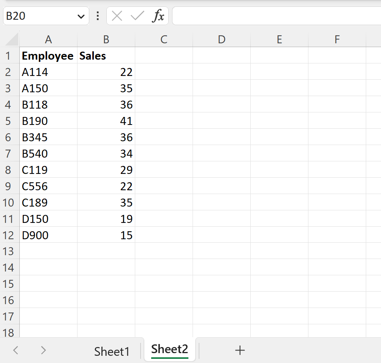Add a new sheet with plus button
This screenshot has height=363, width=381.
point(240,350)
